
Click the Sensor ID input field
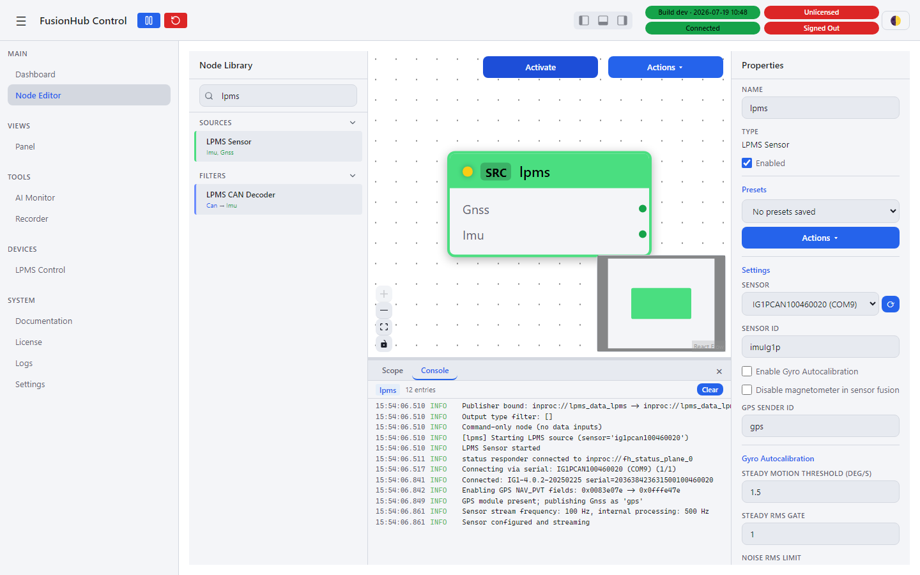(820, 347)
